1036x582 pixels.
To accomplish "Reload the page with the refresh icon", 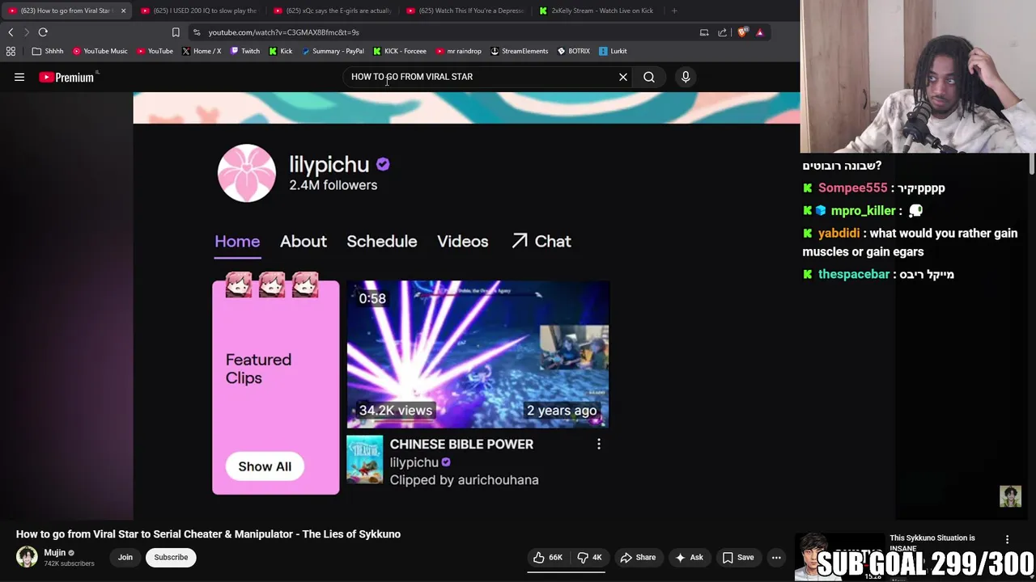I will point(43,32).
